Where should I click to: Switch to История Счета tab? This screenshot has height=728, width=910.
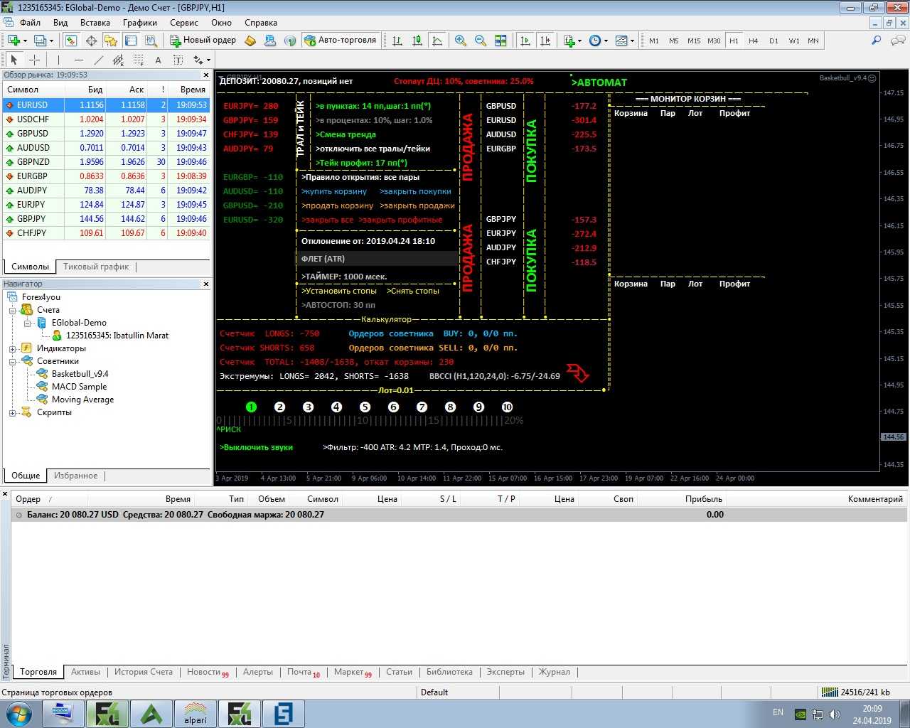tap(143, 672)
